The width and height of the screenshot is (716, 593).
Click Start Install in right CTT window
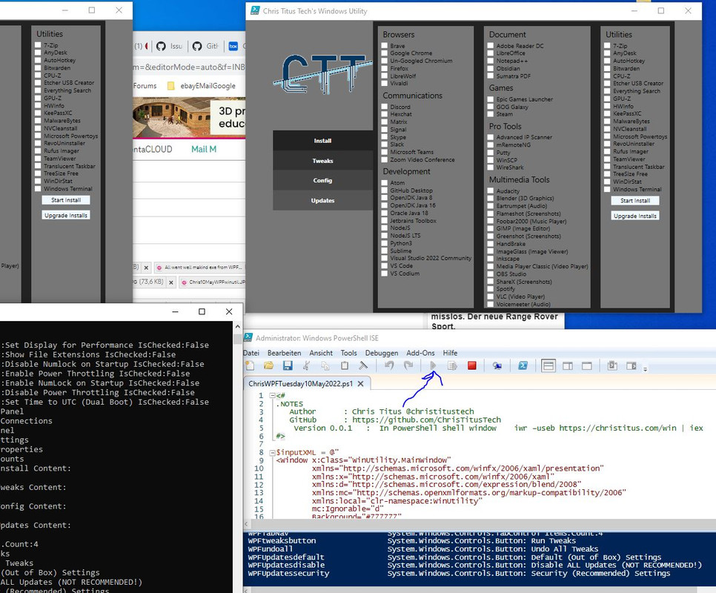click(x=635, y=200)
